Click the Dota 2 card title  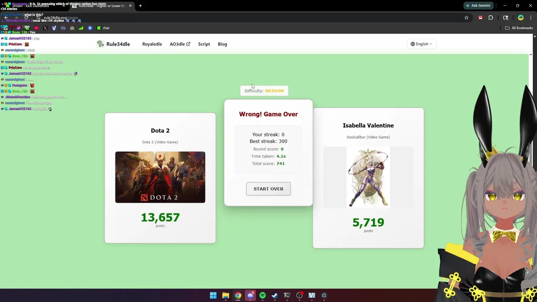pyautogui.click(x=160, y=130)
